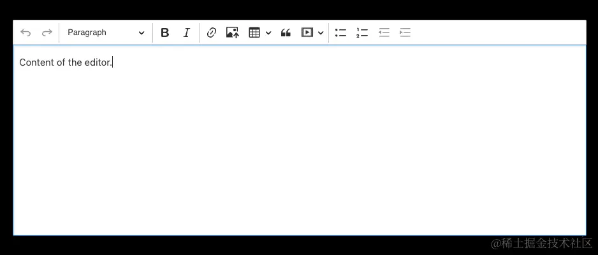Click the Redo arrow icon
Image resolution: width=598 pixels, height=255 pixels.
tap(47, 33)
